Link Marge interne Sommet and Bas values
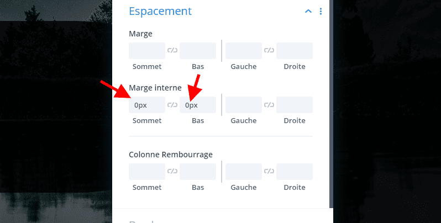This screenshot has width=441, height=223. 172,105
